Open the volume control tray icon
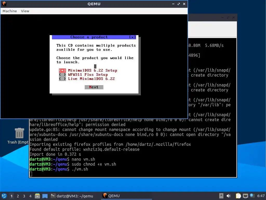The height and width of the screenshot is (200, 266). 229,196
